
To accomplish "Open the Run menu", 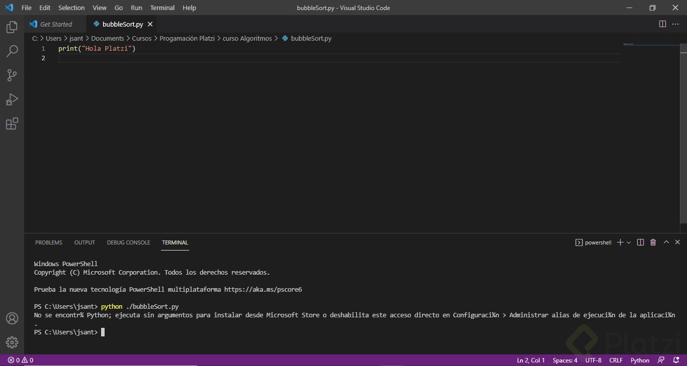I will 136,8.
